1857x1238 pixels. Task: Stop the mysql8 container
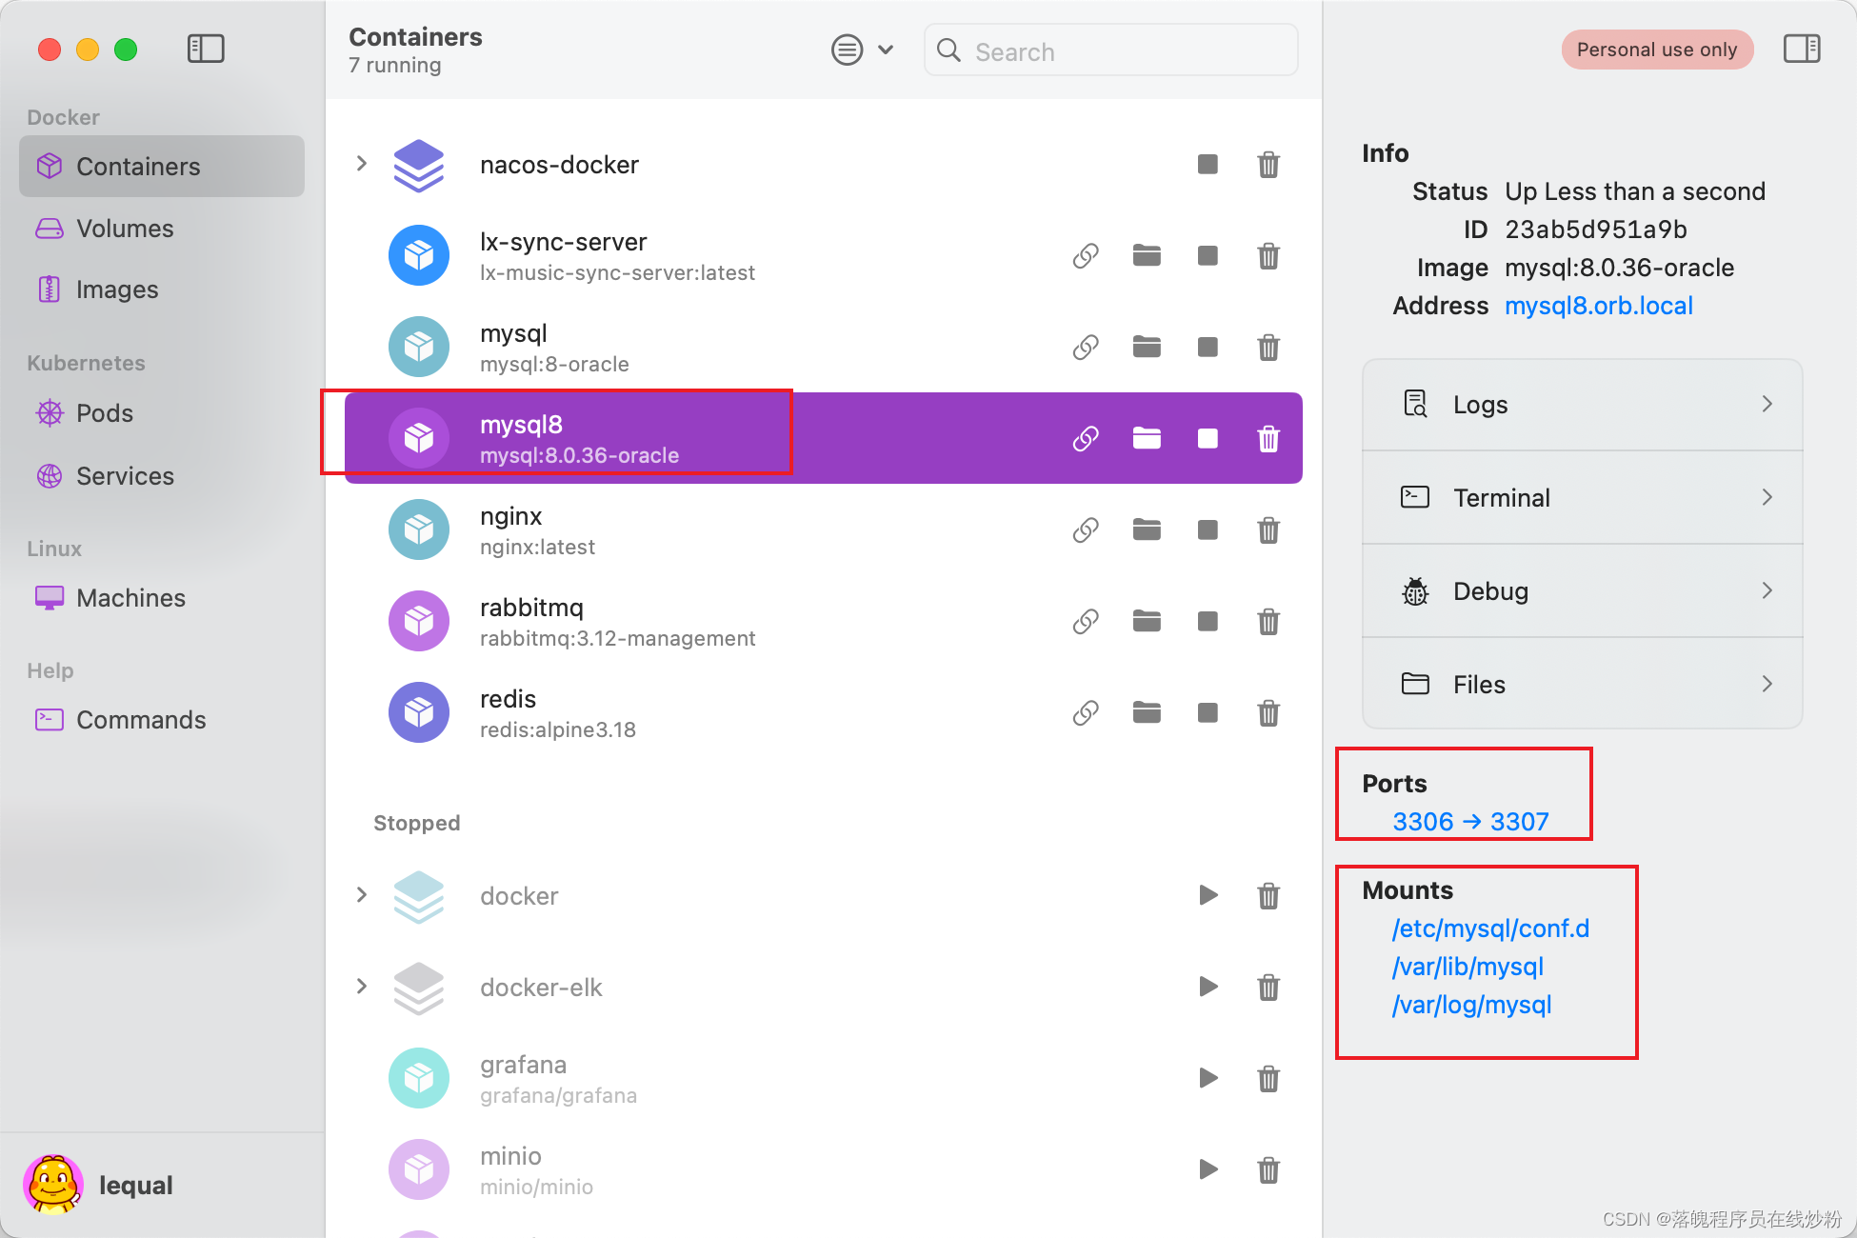tap(1208, 439)
